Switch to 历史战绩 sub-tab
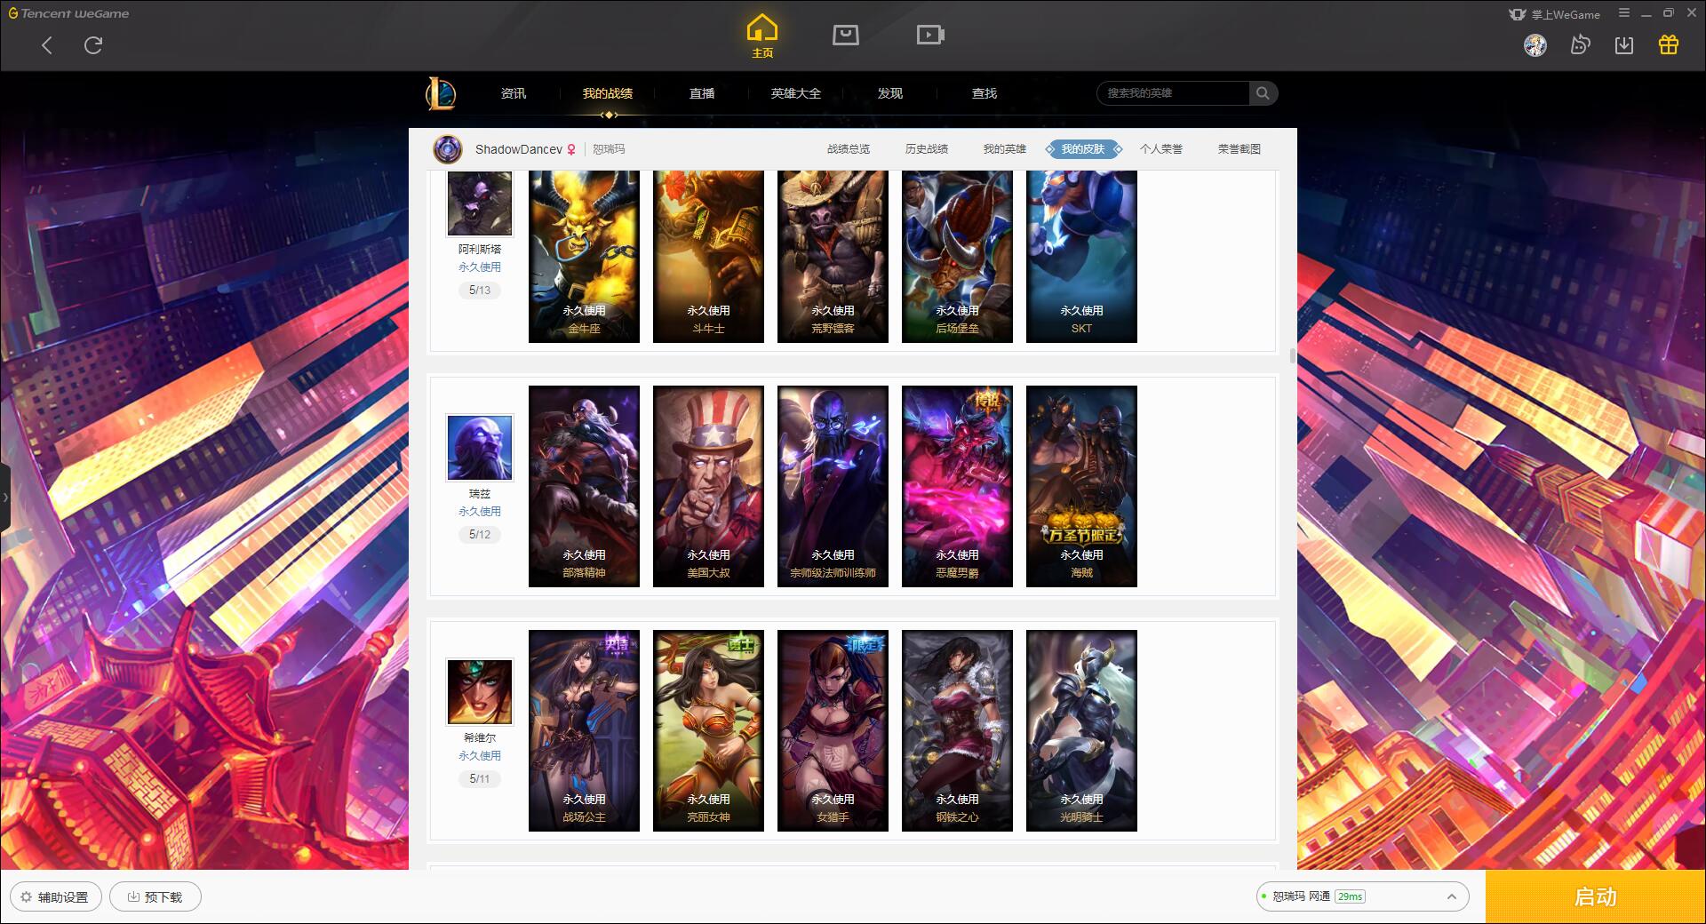The width and height of the screenshot is (1706, 924). pyautogui.click(x=927, y=149)
